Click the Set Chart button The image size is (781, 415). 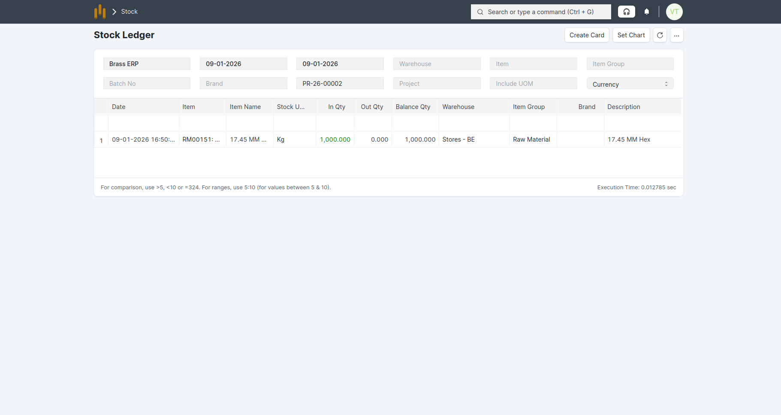(x=631, y=35)
